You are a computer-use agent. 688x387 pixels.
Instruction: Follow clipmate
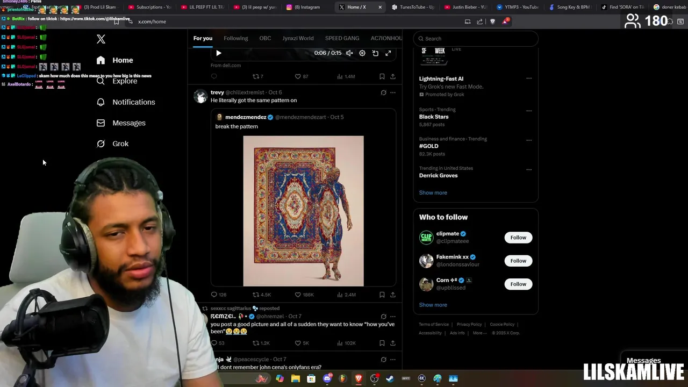click(x=518, y=238)
